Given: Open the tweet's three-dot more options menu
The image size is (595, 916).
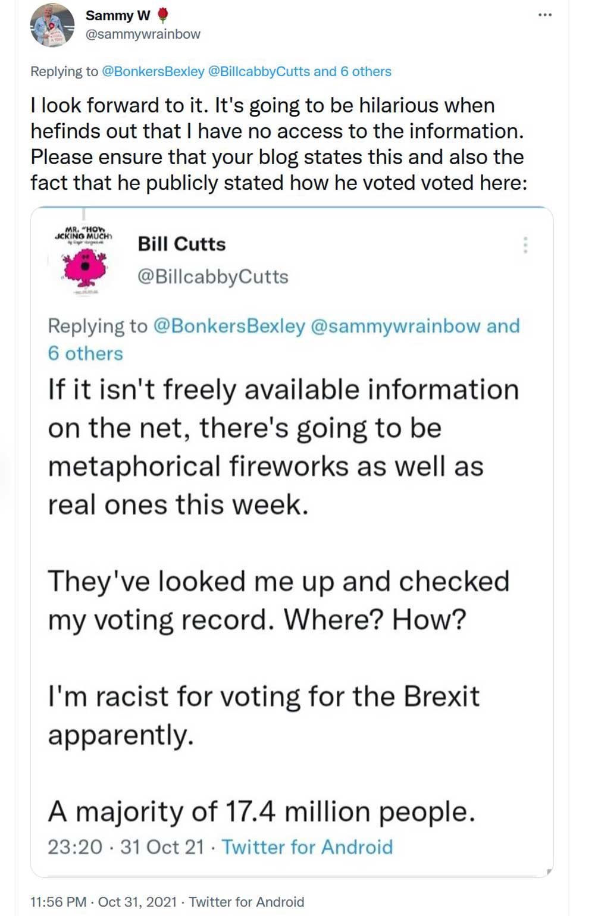Looking at the screenshot, I should 544,15.
